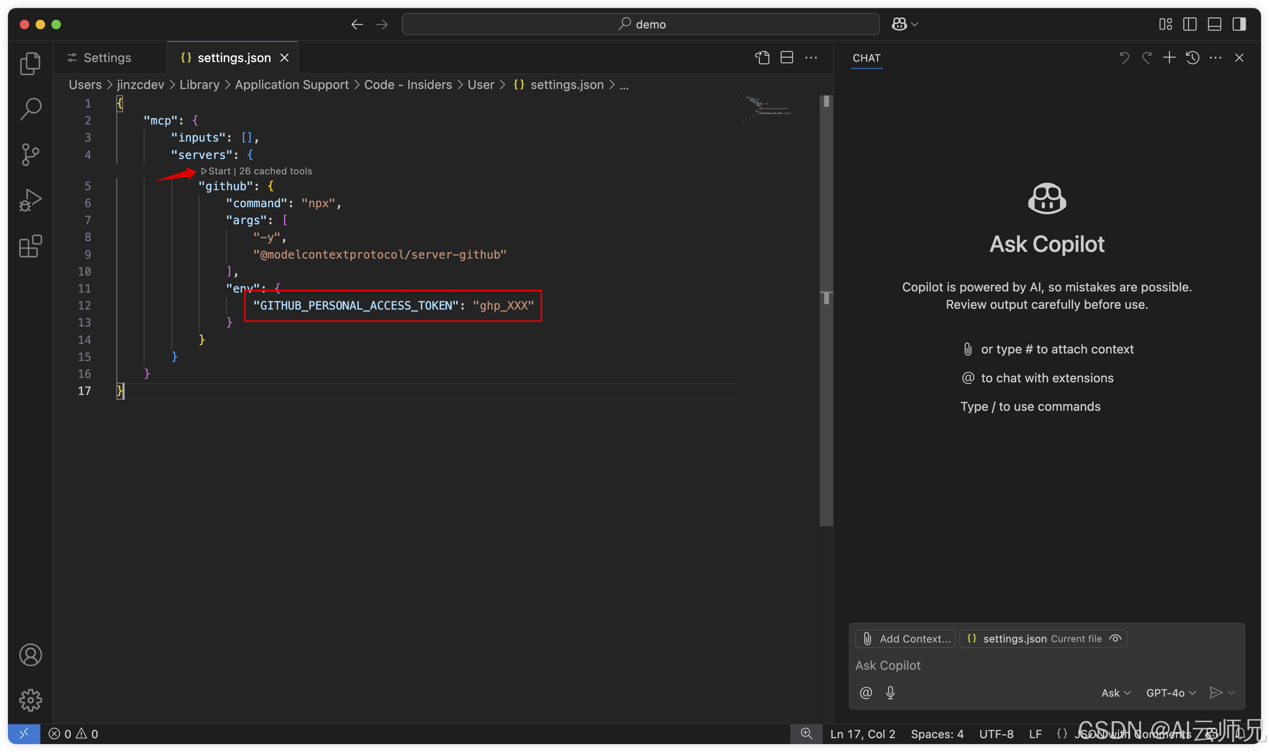This screenshot has height=752, width=1269.
Task: Start voice chat with microphone icon
Action: click(890, 693)
